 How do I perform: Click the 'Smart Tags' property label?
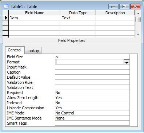point(17,123)
